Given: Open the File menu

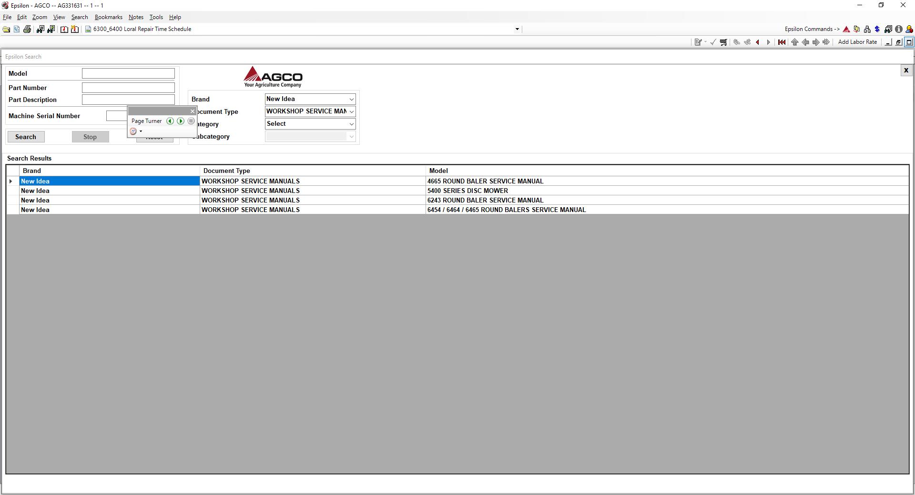Looking at the screenshot, I should pyautogui.click(x=7, y=17).
